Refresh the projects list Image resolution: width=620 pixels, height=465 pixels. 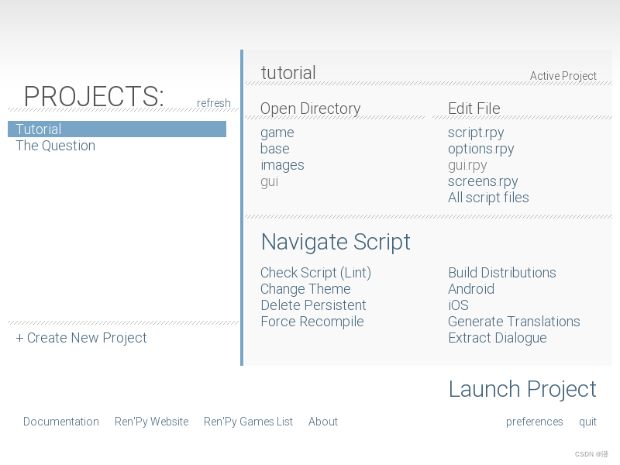pos(214,103)
